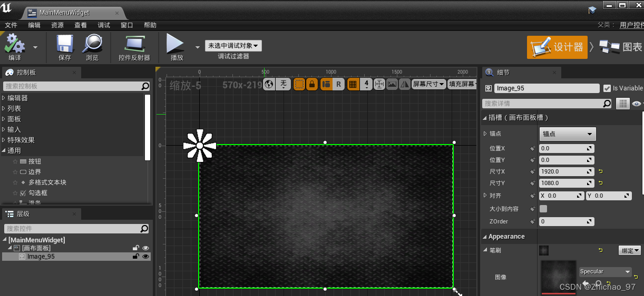Image resolution: width=644 pixels, height=296 pixels.
Task: Select the 边界 (Border) widget in palette
Action: click(35, 172)
